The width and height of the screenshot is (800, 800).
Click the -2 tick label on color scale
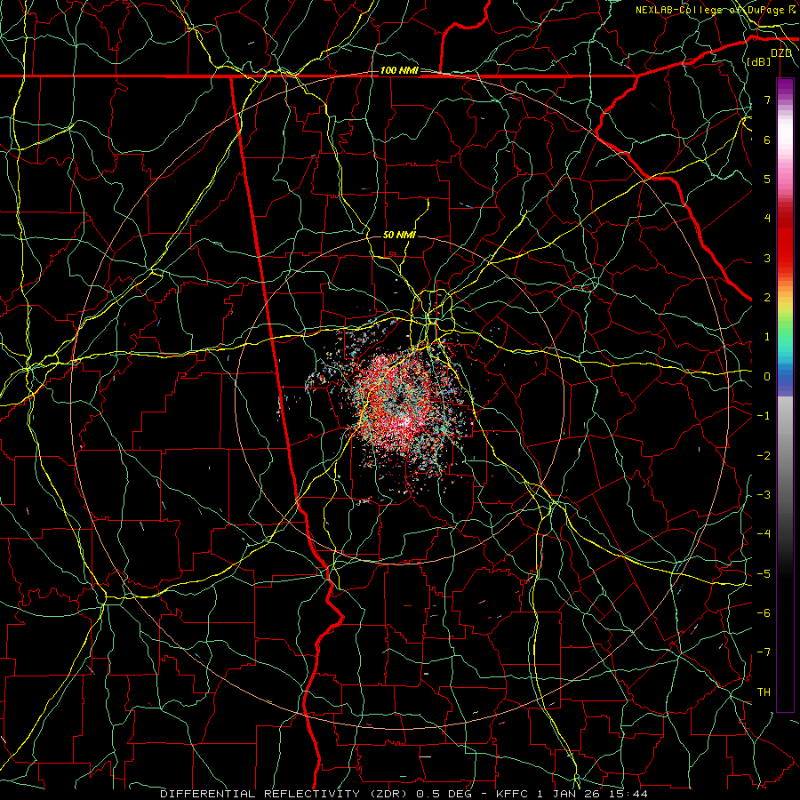[764, 456]
